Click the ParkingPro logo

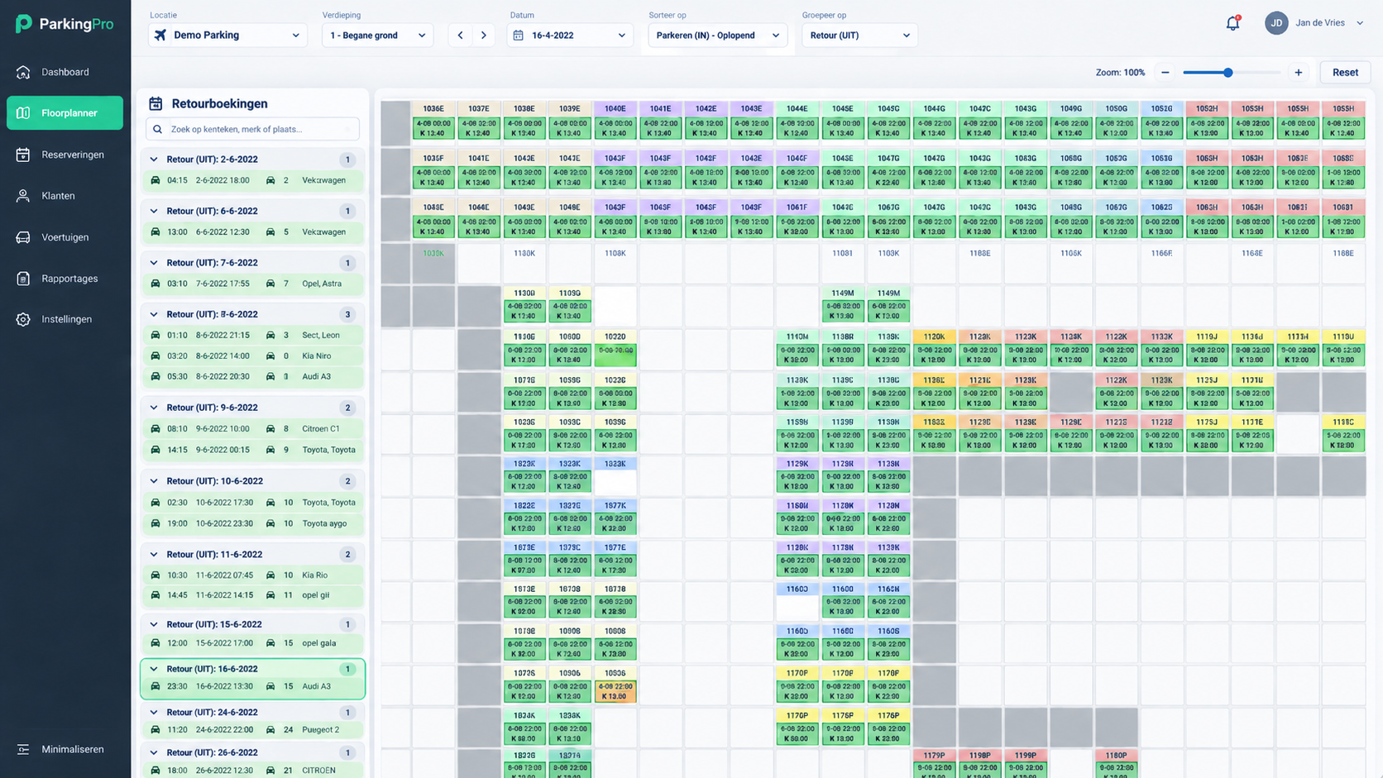(x=65, y=24)
